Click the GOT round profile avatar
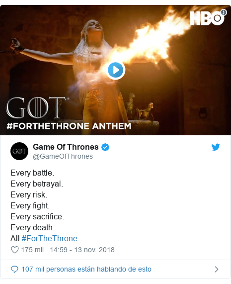 tap(19, 151)
